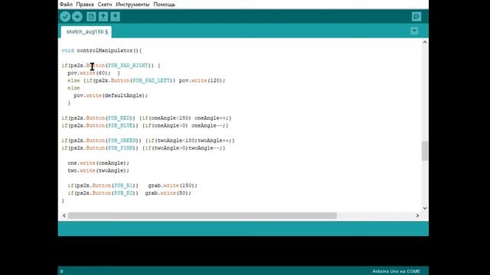The width and height of the screenshot is (490, 275).
Task: Click 'grab.write(150);' statement
Action: pyautogui.click(x=172, y=186)
